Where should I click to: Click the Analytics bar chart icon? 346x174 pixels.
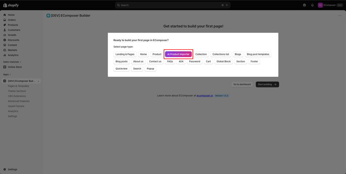coord(5,55)
